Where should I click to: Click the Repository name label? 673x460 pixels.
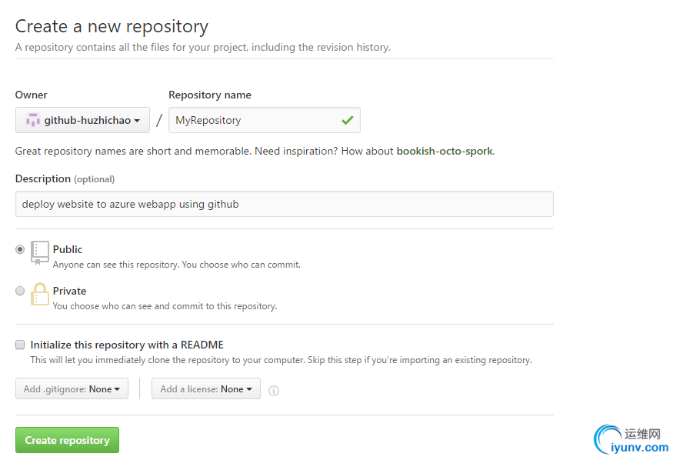tap(210, 95)
